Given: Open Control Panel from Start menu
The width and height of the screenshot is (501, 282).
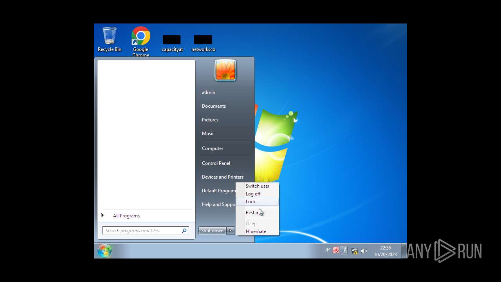Looking at the screenshot, I should tap(216, 163).
